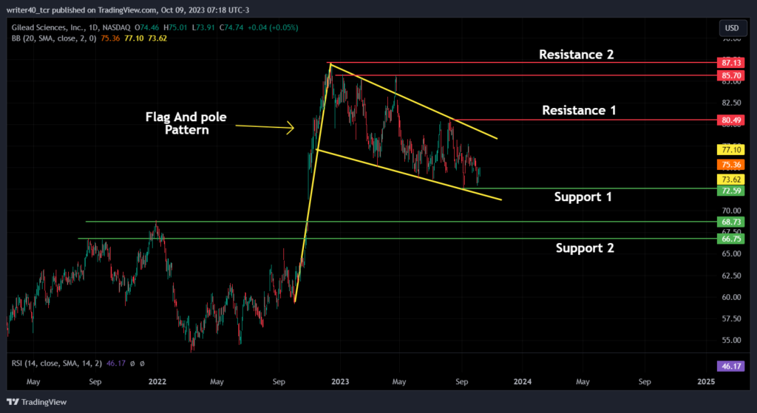Click the O74.46 open value in header

point(147,27)
